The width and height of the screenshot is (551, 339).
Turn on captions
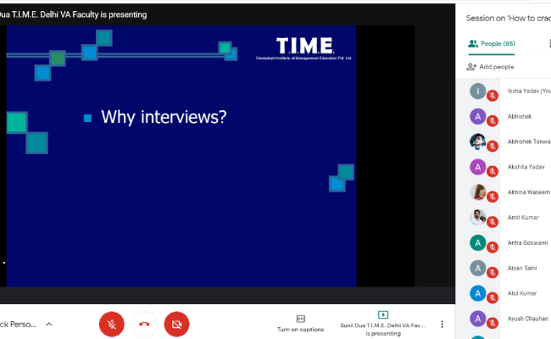tap(300, 324)
